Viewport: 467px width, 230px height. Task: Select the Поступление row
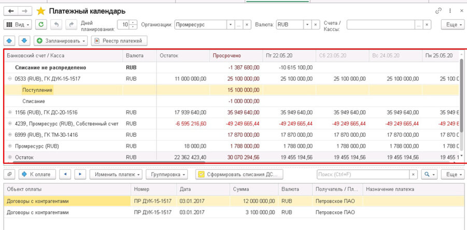(231, 90)
